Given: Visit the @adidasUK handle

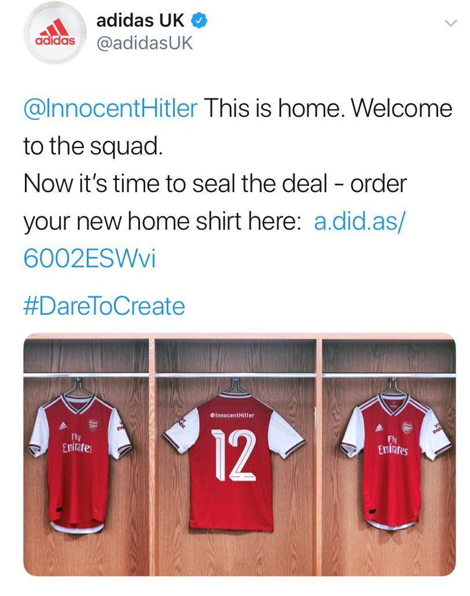Looking at the screenshot, I should click(145, 43).
